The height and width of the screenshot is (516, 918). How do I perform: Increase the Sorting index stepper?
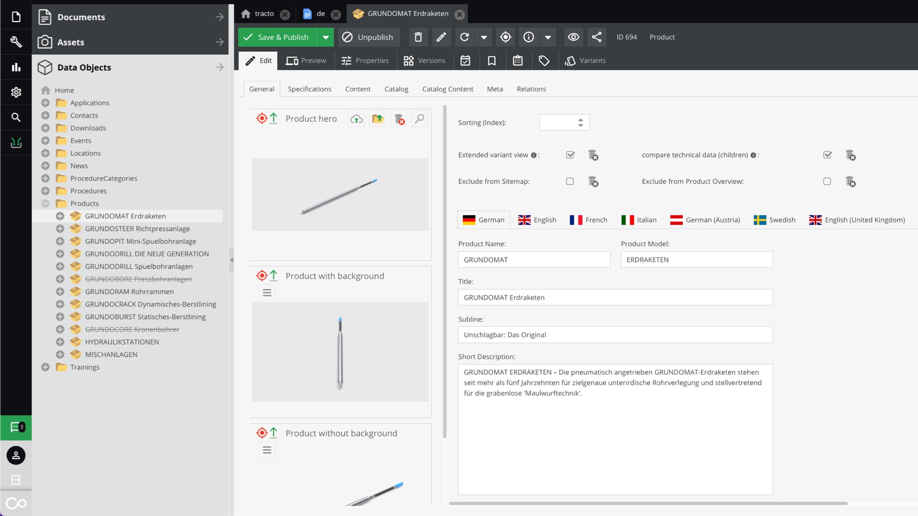(x=580, y=119)
